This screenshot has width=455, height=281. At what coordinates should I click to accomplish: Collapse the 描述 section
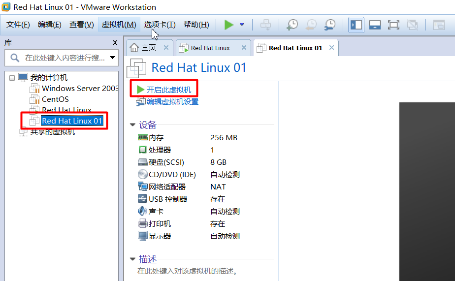(x=132, y=259)
